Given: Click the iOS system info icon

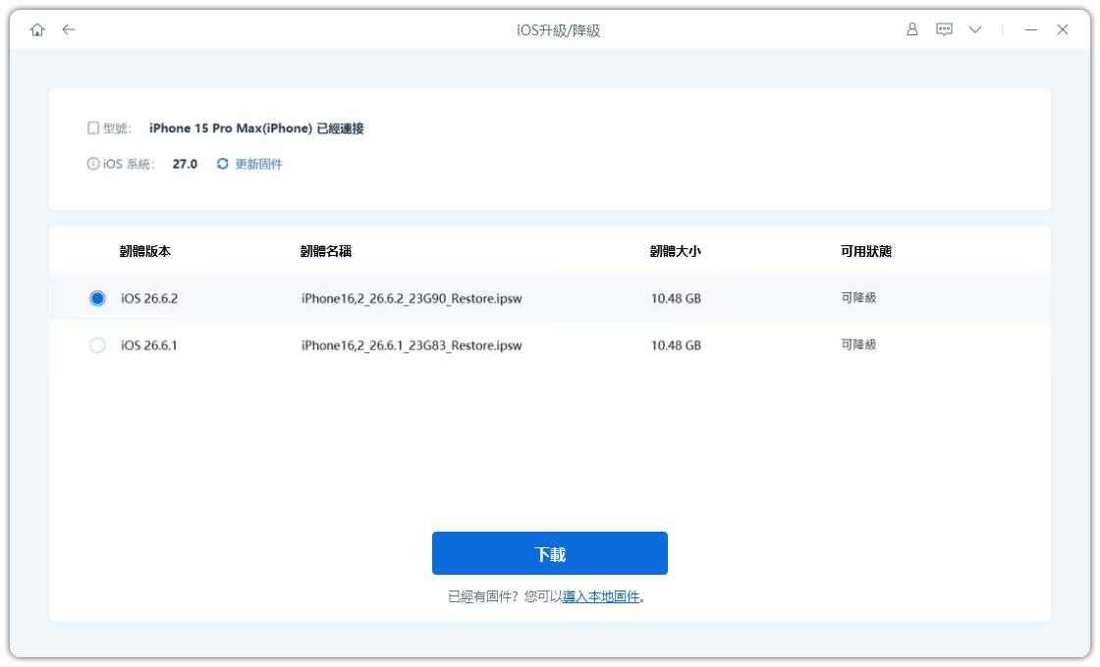Looking at the screenshot, I should click(92, 164).
